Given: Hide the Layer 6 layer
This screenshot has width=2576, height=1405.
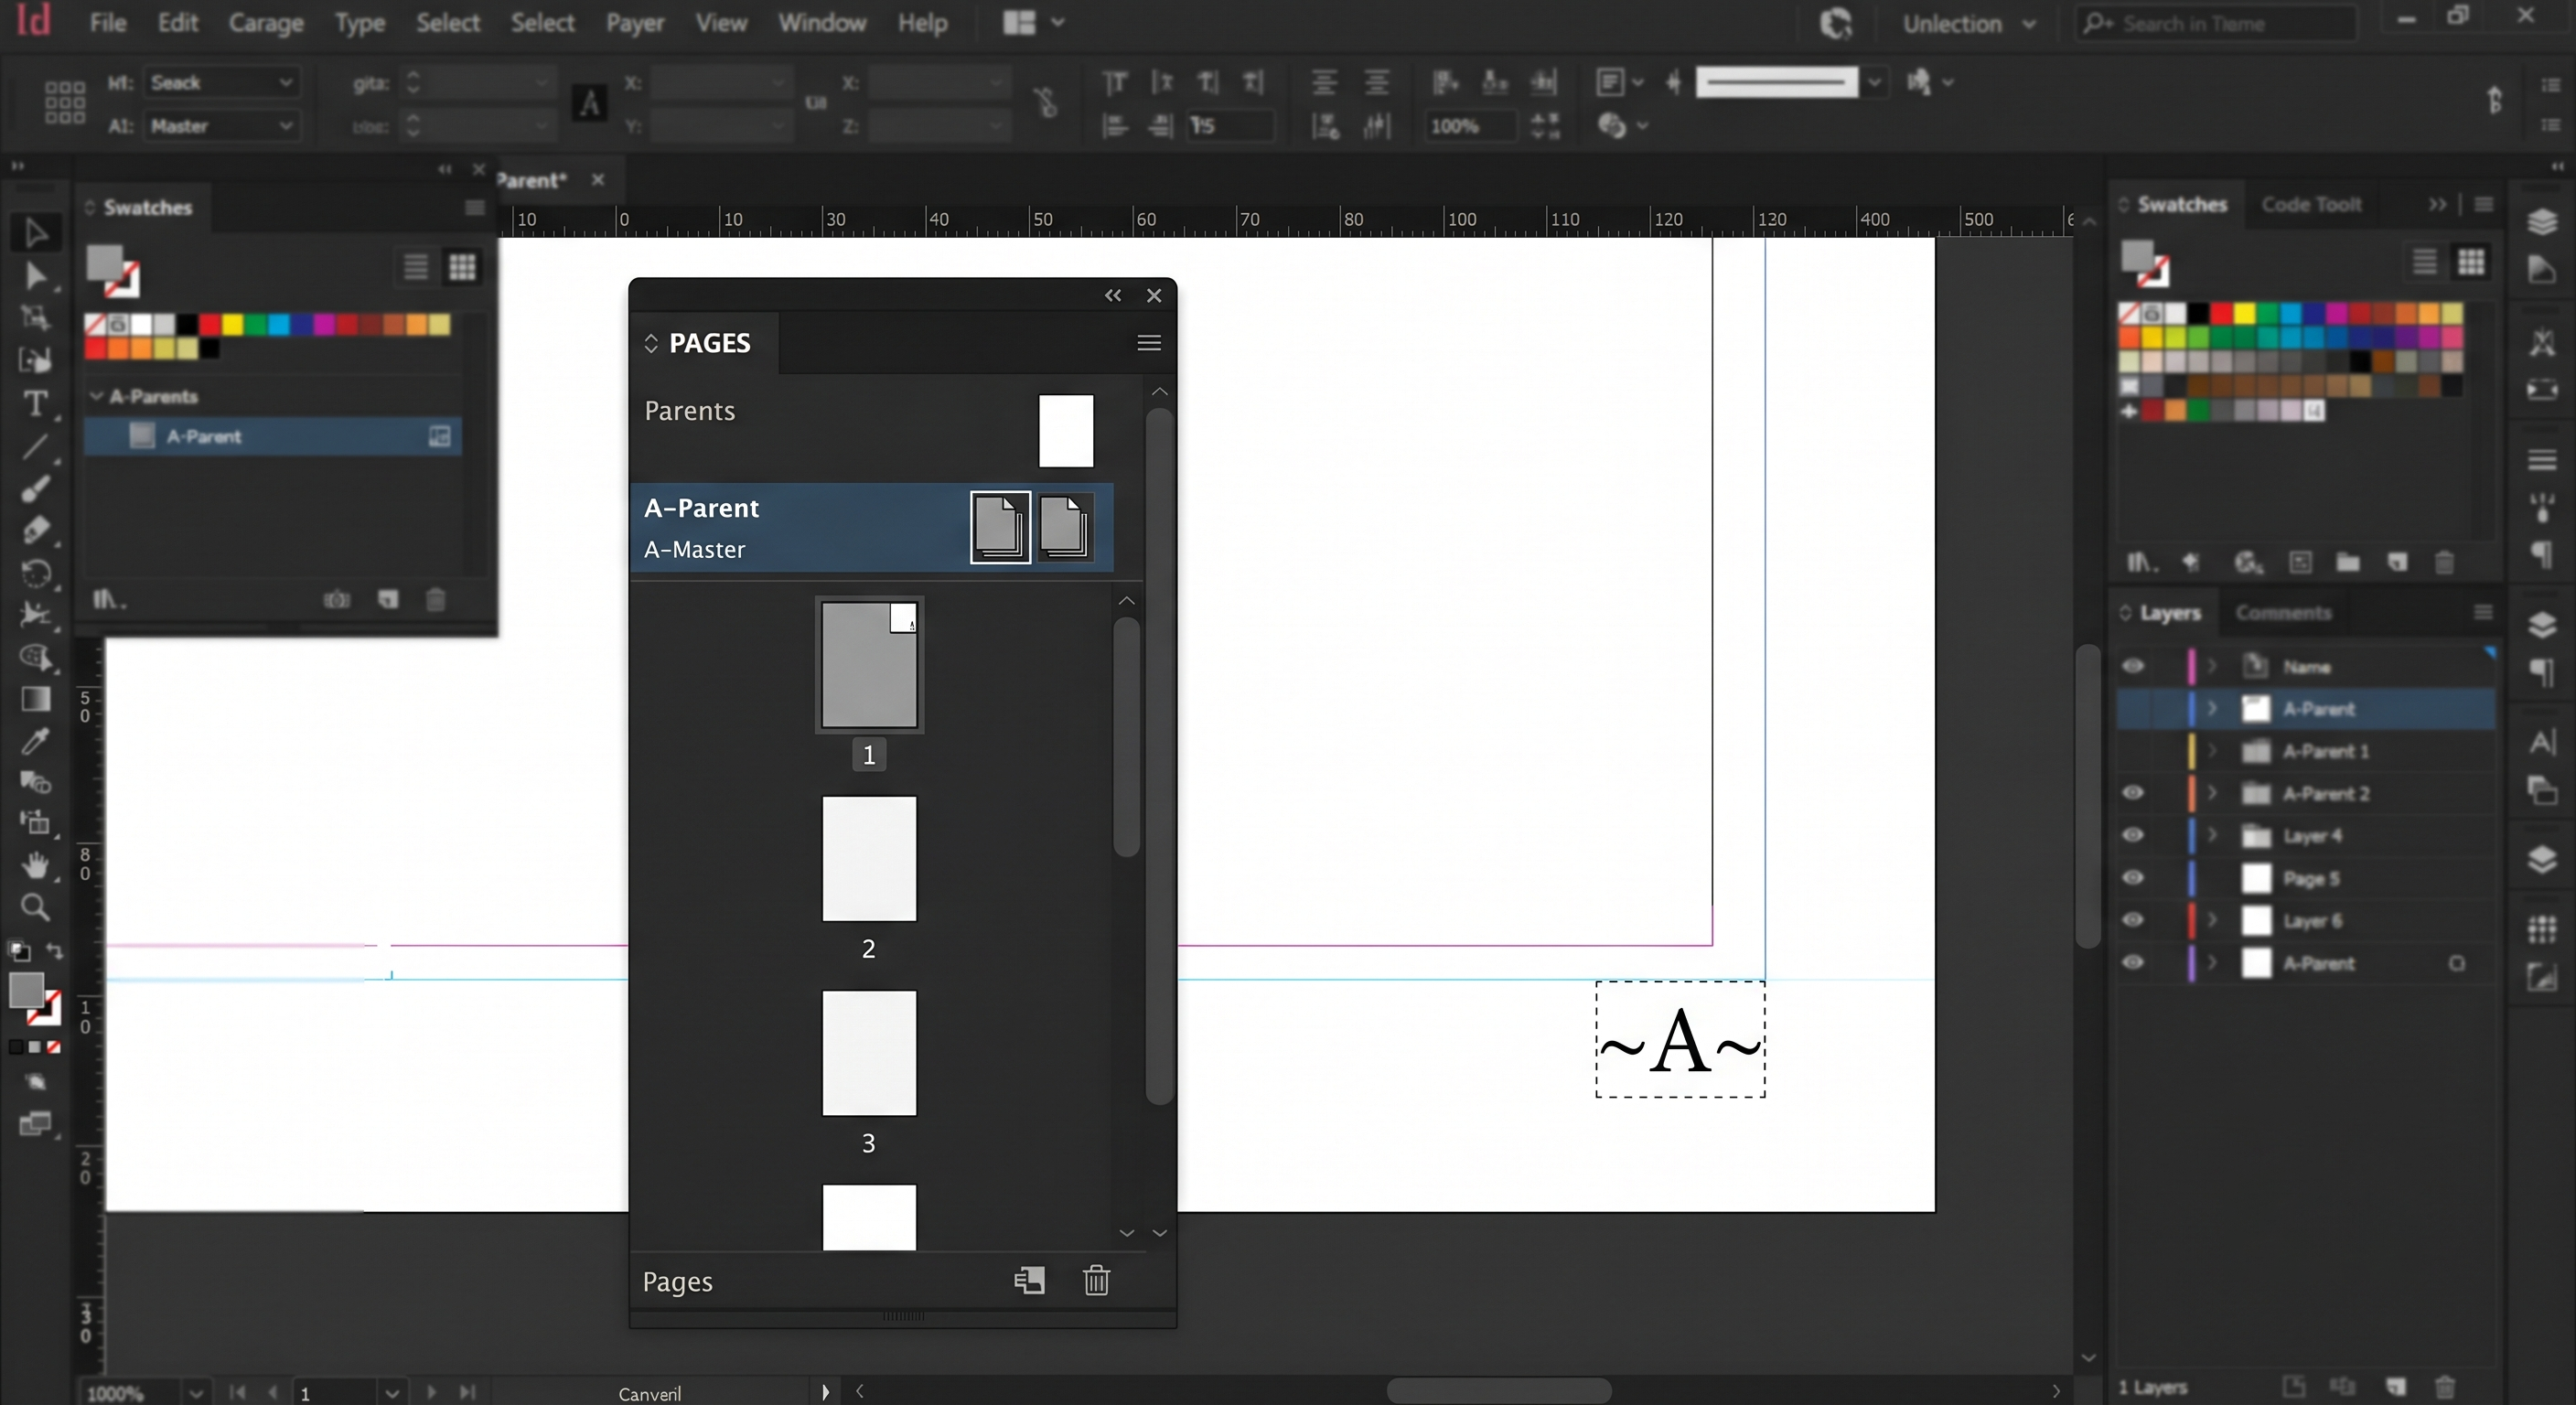Looking at the screenshot, I should [2133, 919].
